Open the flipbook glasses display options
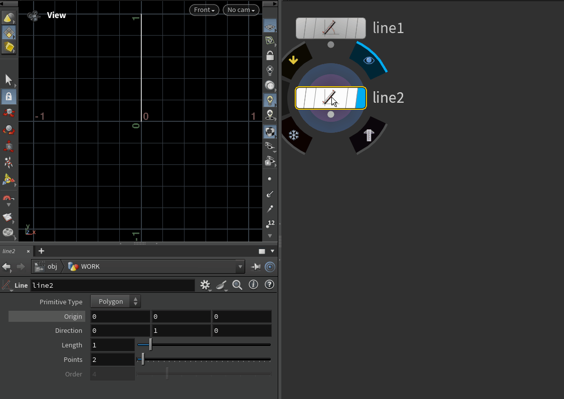Viewport: 564px width, 399px height. (x=270, y=161)
